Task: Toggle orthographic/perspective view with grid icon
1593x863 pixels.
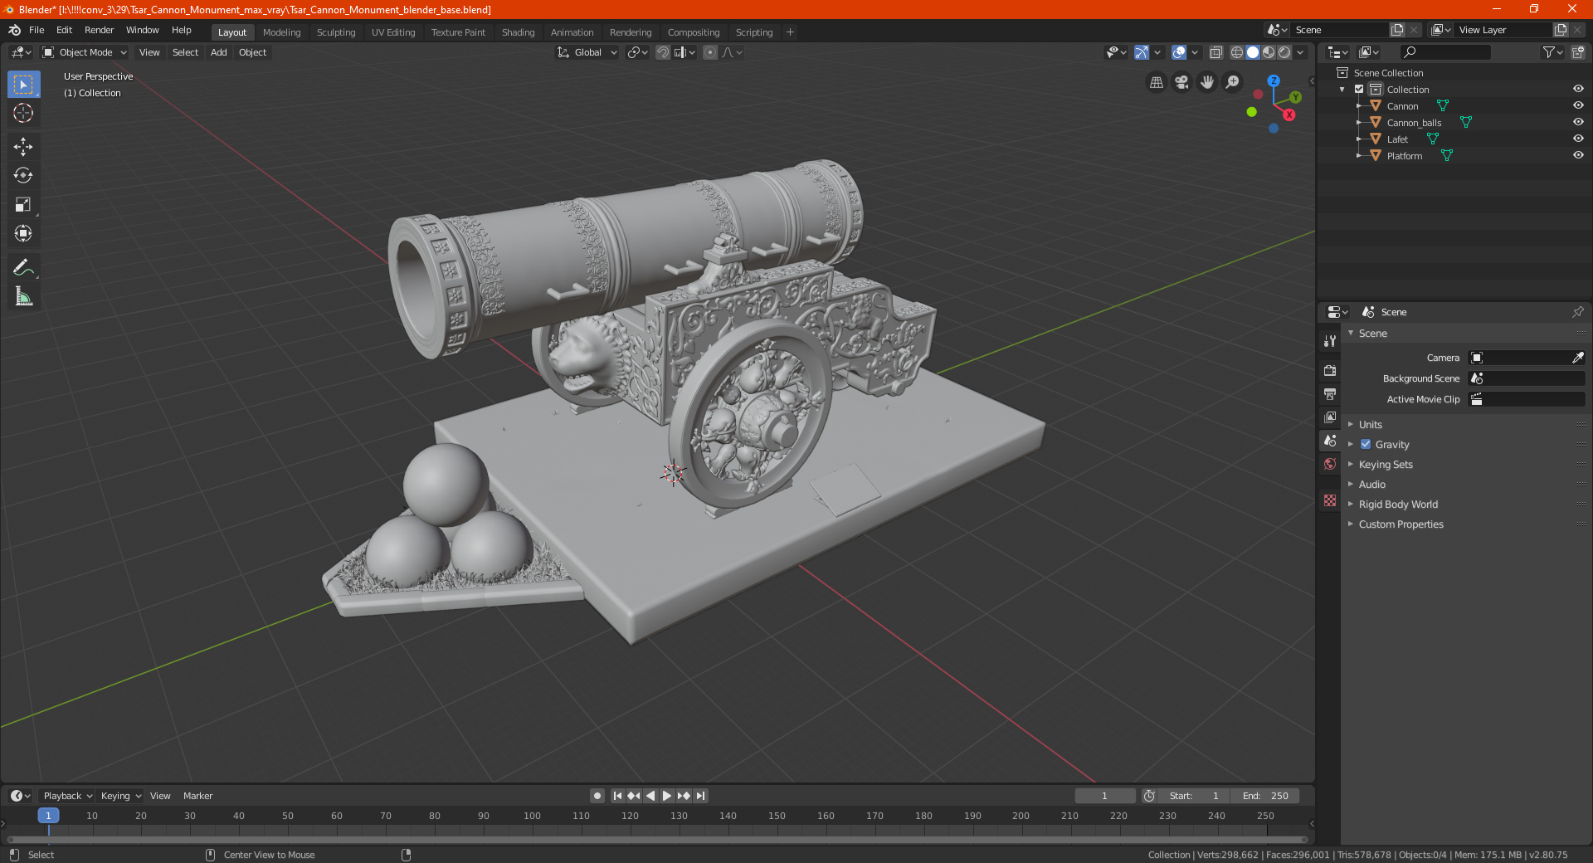Action: click(1156, 82)
